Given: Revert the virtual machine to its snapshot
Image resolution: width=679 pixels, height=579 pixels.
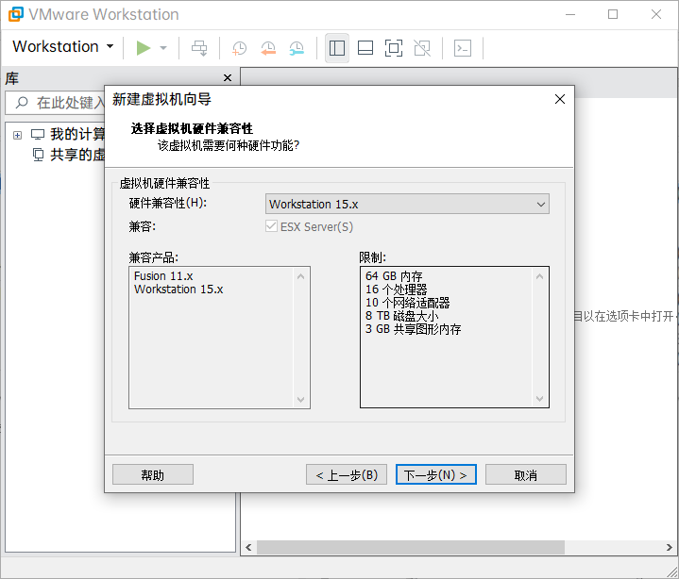Looking at the screenshot, I should [x=268, y=48].
